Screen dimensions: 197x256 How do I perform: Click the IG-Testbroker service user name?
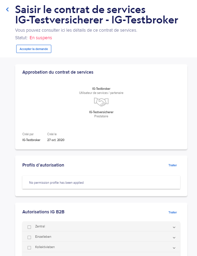(x=101, y=89)
